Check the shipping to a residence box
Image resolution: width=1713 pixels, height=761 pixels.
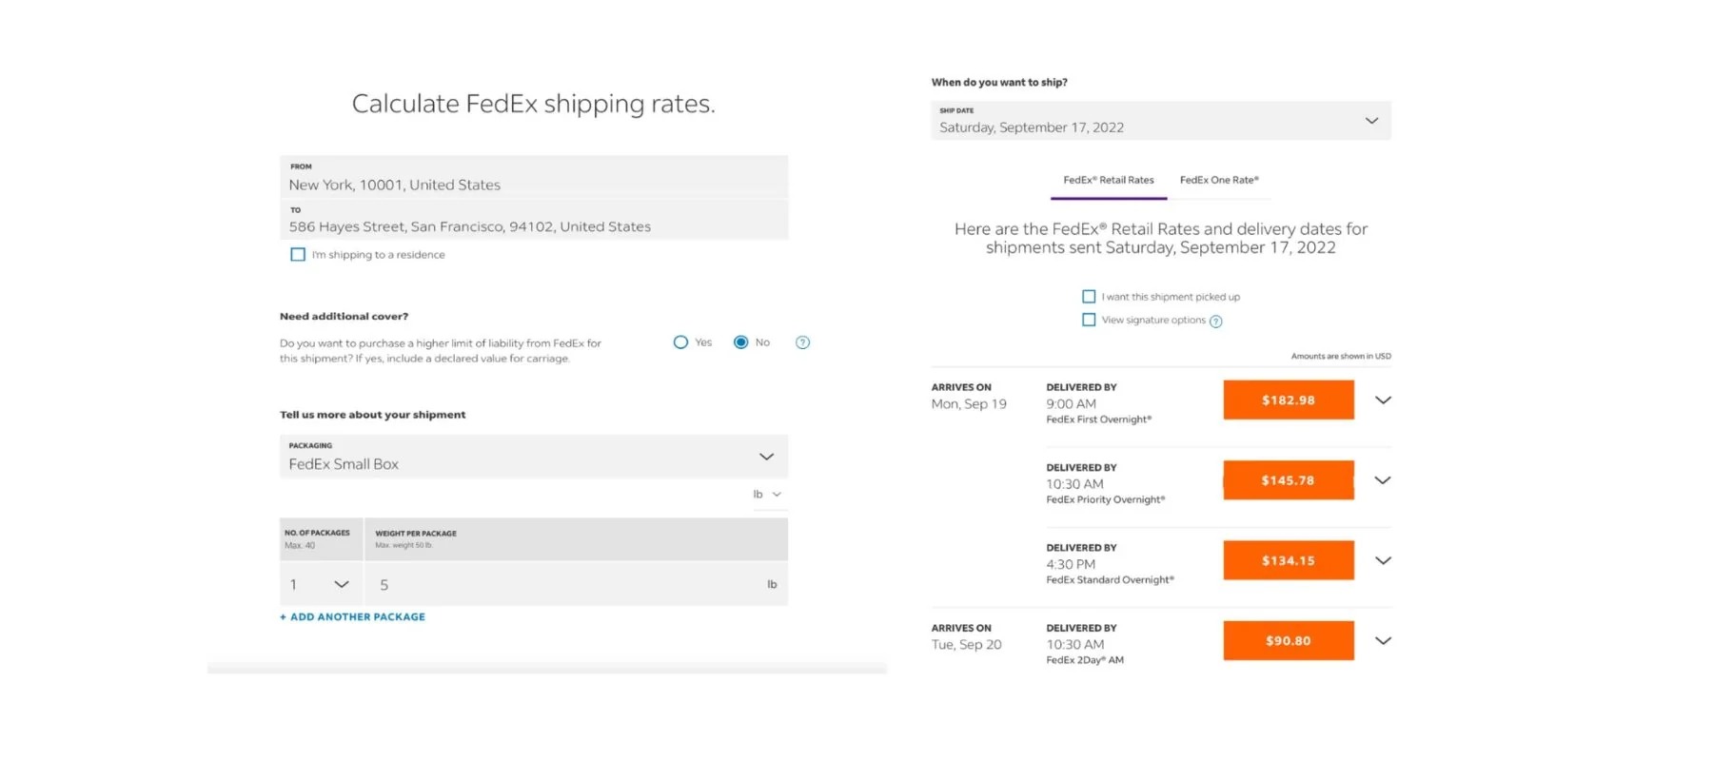298,255
